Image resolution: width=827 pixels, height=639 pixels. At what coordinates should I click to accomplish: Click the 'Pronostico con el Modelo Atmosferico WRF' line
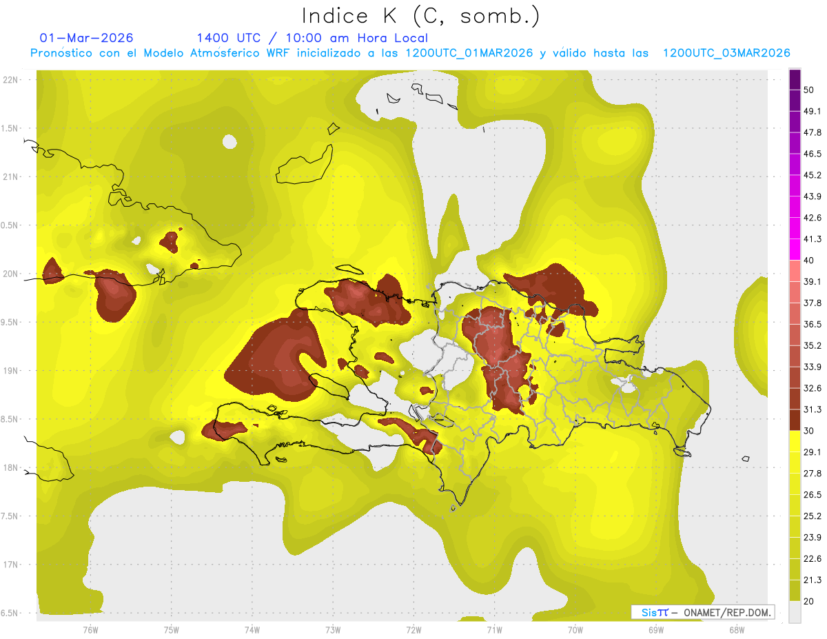(x=410, y=52)
